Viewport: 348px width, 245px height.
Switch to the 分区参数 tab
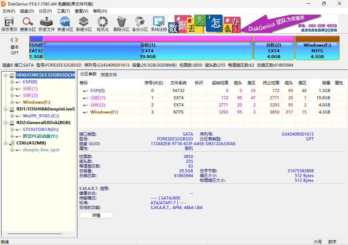click(88, 74)
